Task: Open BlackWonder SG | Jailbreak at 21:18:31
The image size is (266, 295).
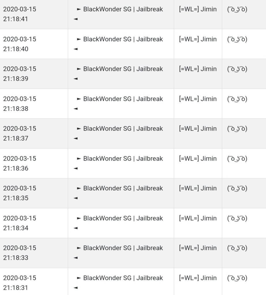Action: (123, 278)
